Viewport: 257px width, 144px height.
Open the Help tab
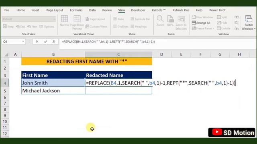(x=199, y=10)
